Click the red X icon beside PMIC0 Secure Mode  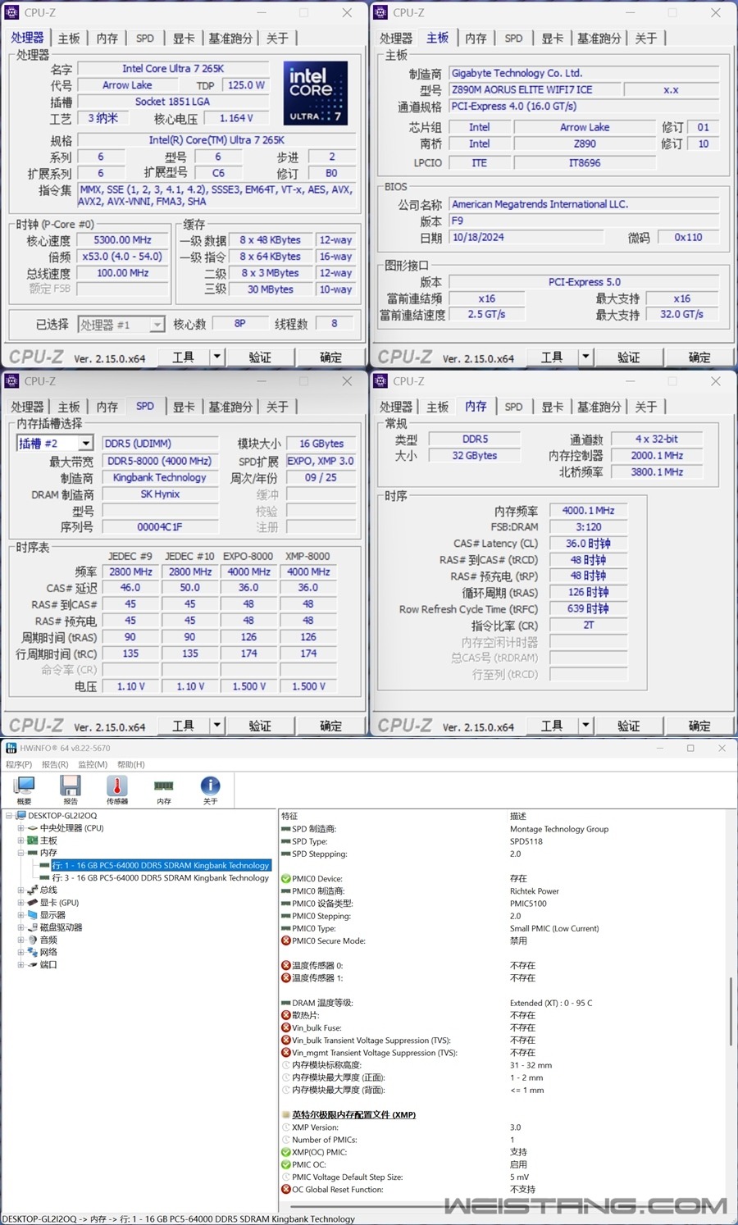point(286,941)
